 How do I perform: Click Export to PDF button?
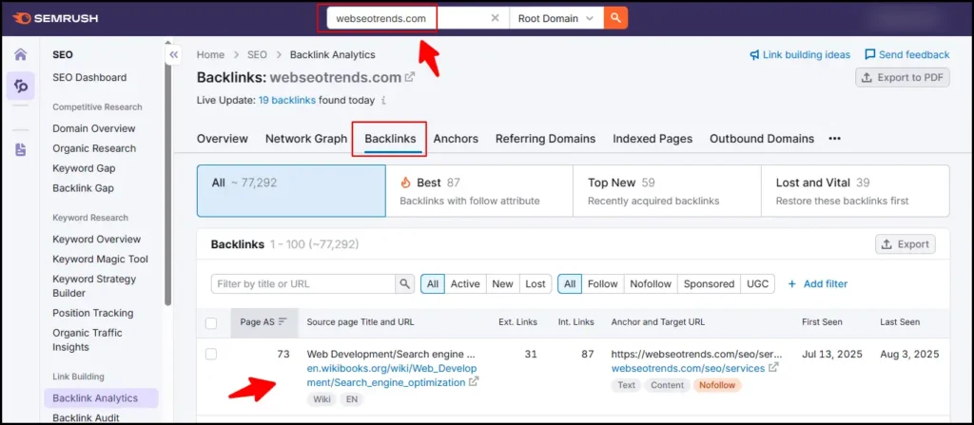[x=903, y=78]
